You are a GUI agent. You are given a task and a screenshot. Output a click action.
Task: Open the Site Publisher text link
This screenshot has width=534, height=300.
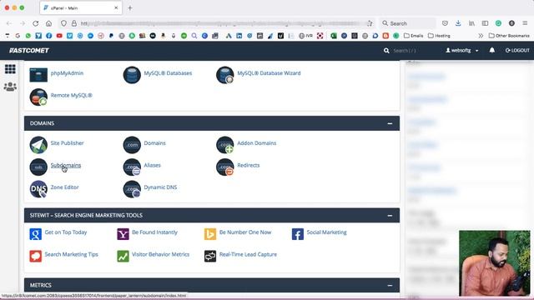click(67, 143)
